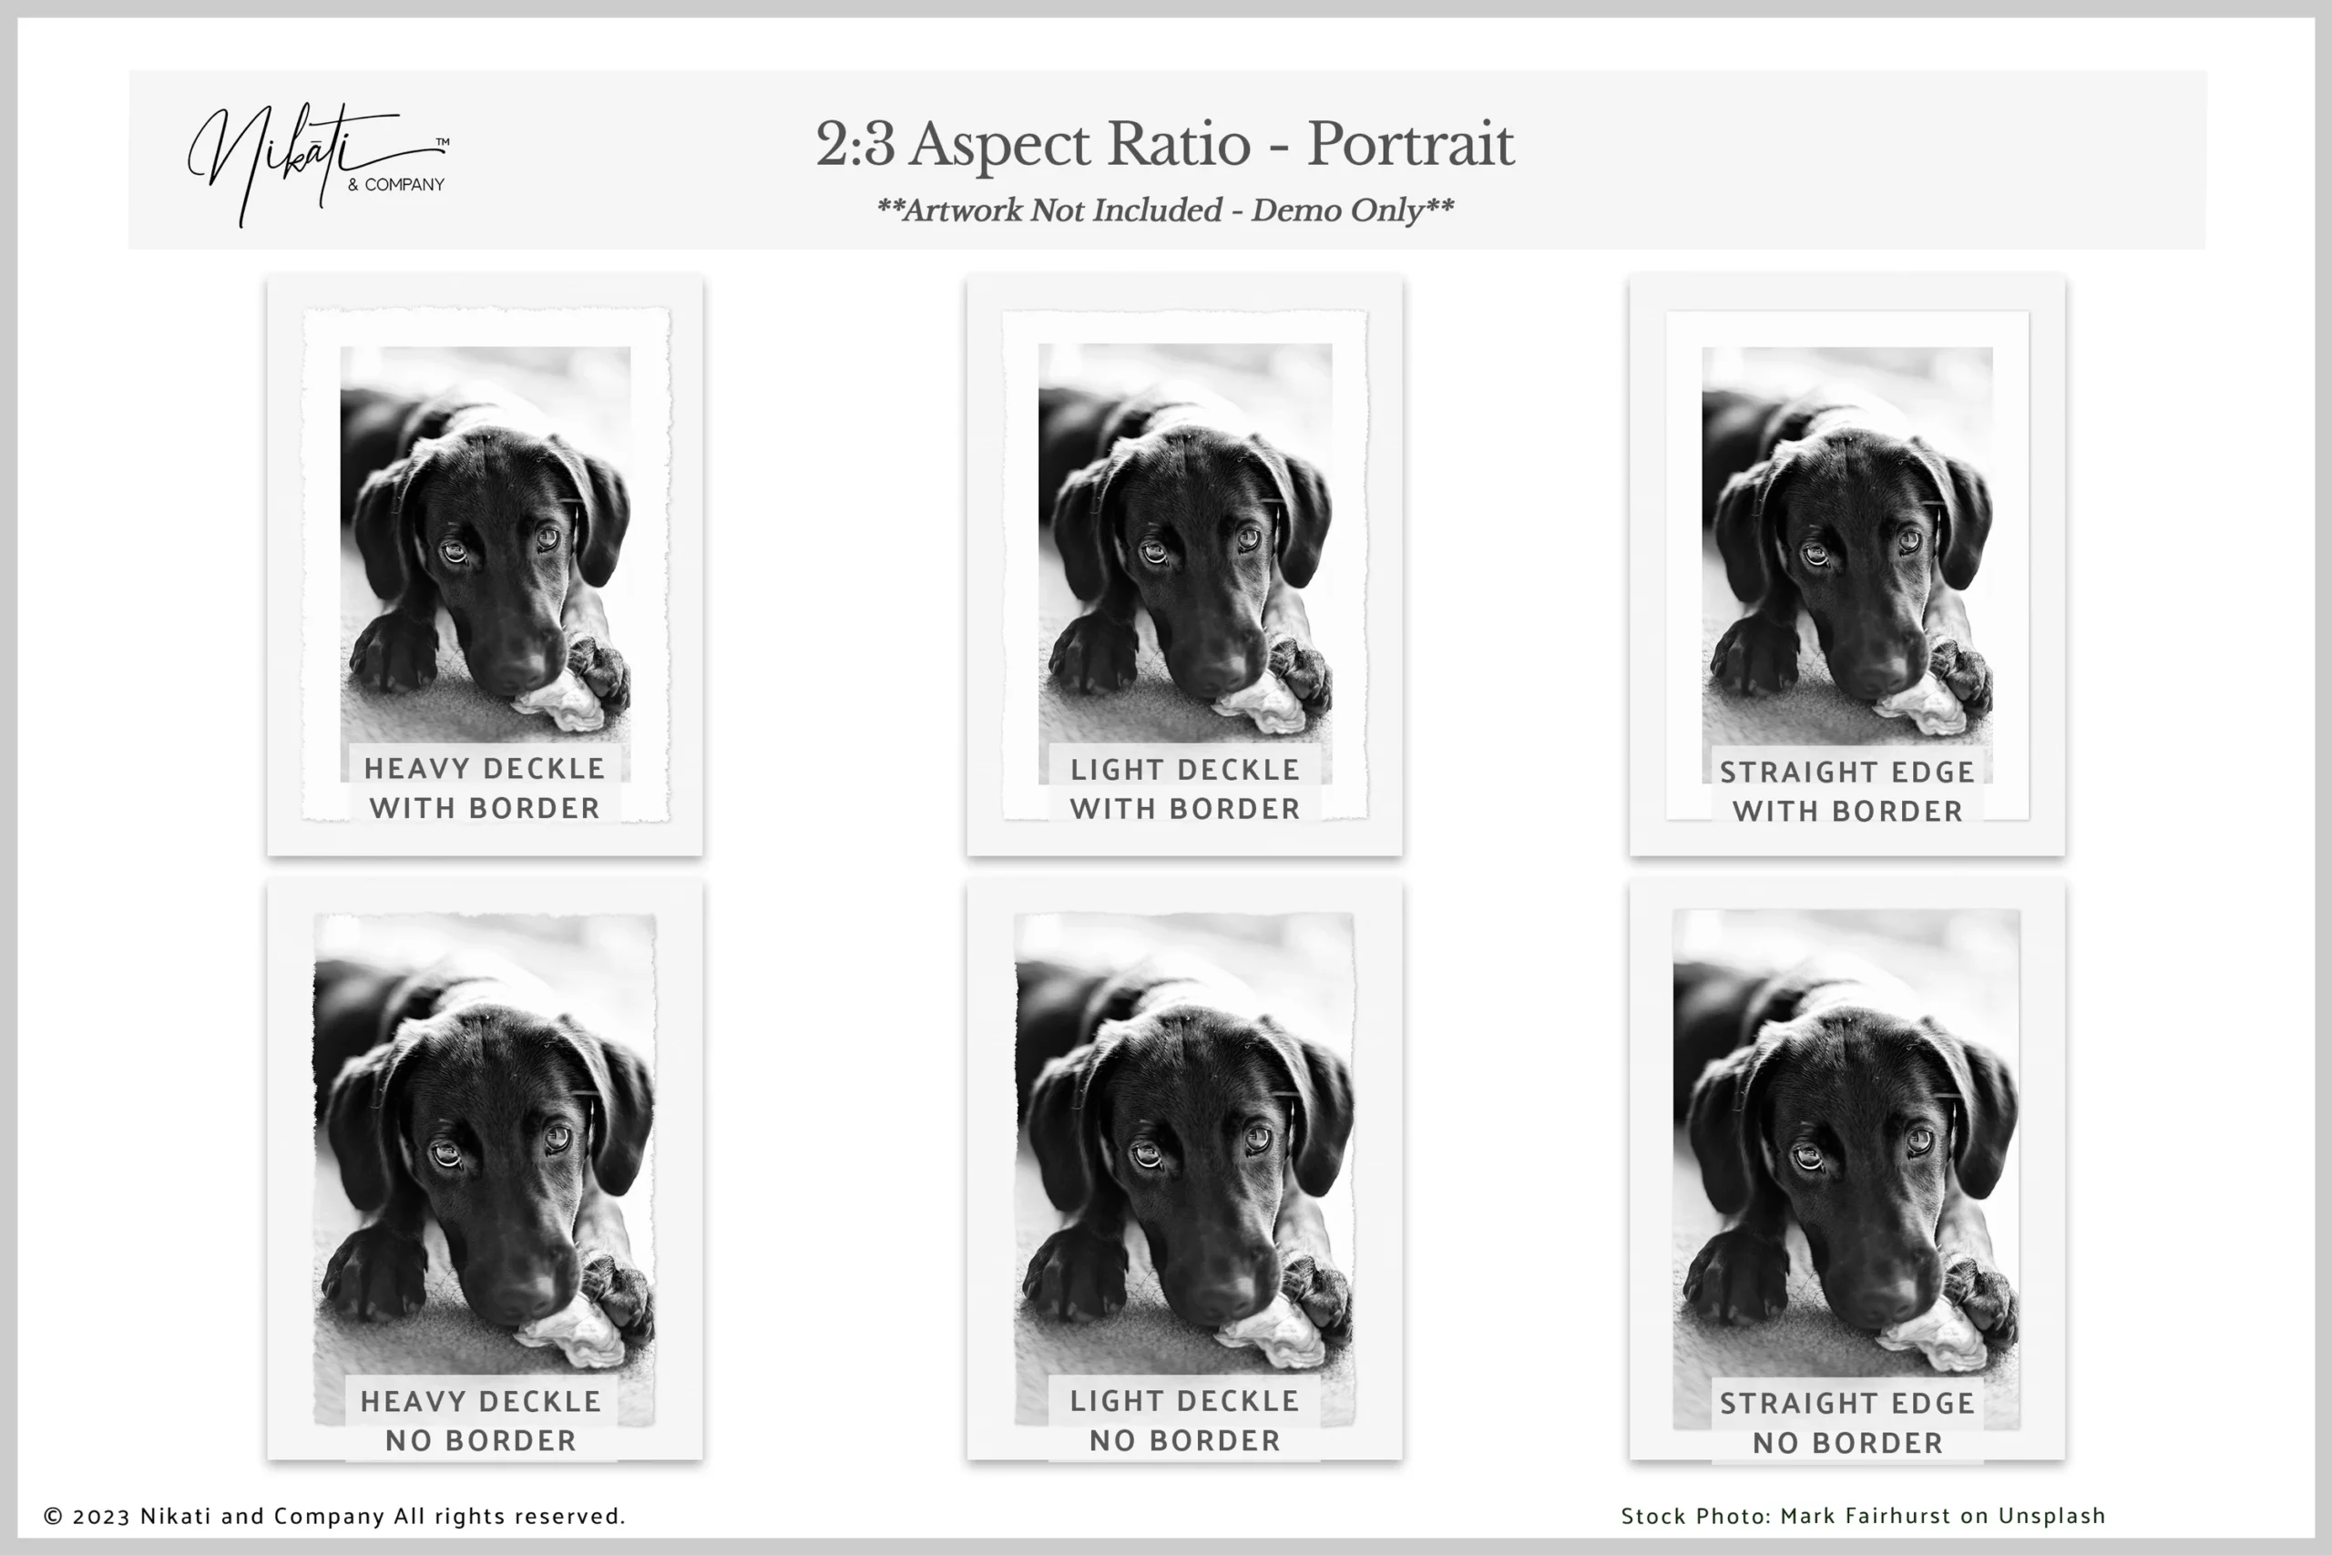Click the "HEAVY DECKLE NO BORDER" label
The height and width of the screenshot is (1555, 2332).
pyautogui.click(x=481, y=1421)
